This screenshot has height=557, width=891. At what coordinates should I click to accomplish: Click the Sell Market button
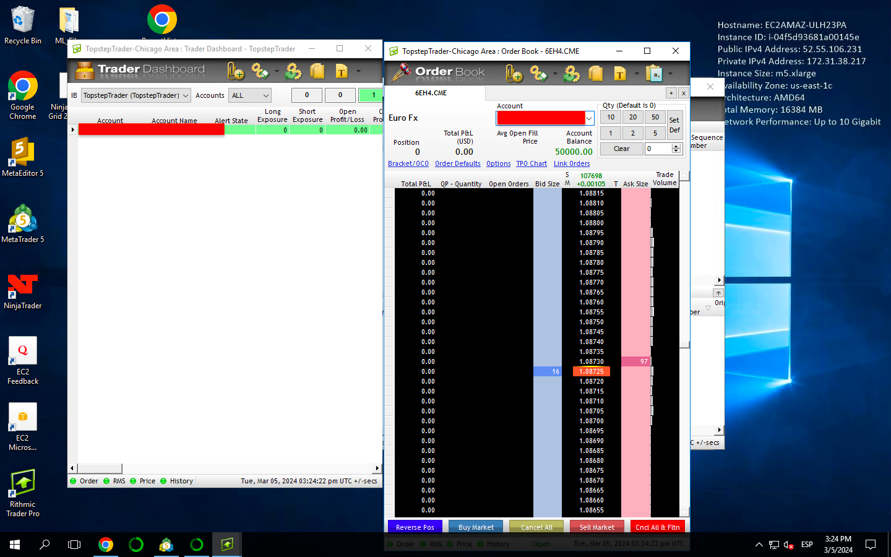[x=597, y=527]
